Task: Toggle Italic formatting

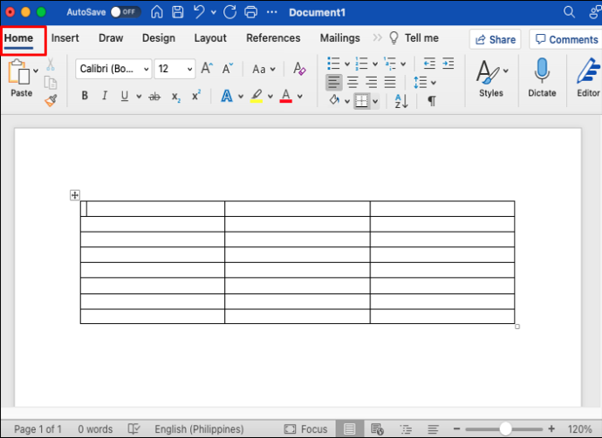Action: click(x=105, y=96)
